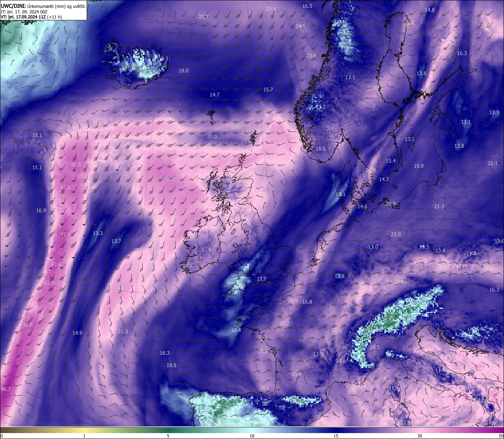This screenshot has width=504, height=439.
Task: Click the 19.5 value on the map
Action: pos(171,365)
